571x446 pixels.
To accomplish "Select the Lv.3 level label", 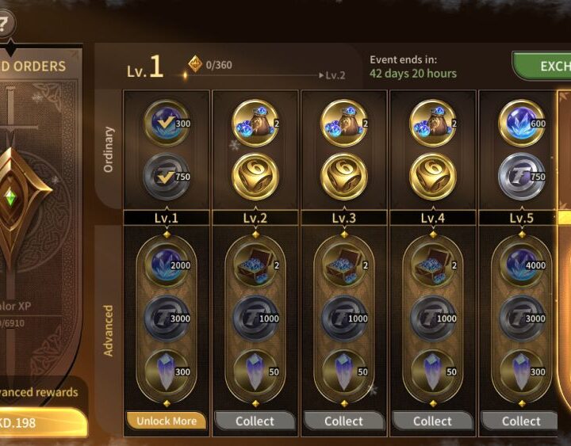I will (x=344, y=218).
